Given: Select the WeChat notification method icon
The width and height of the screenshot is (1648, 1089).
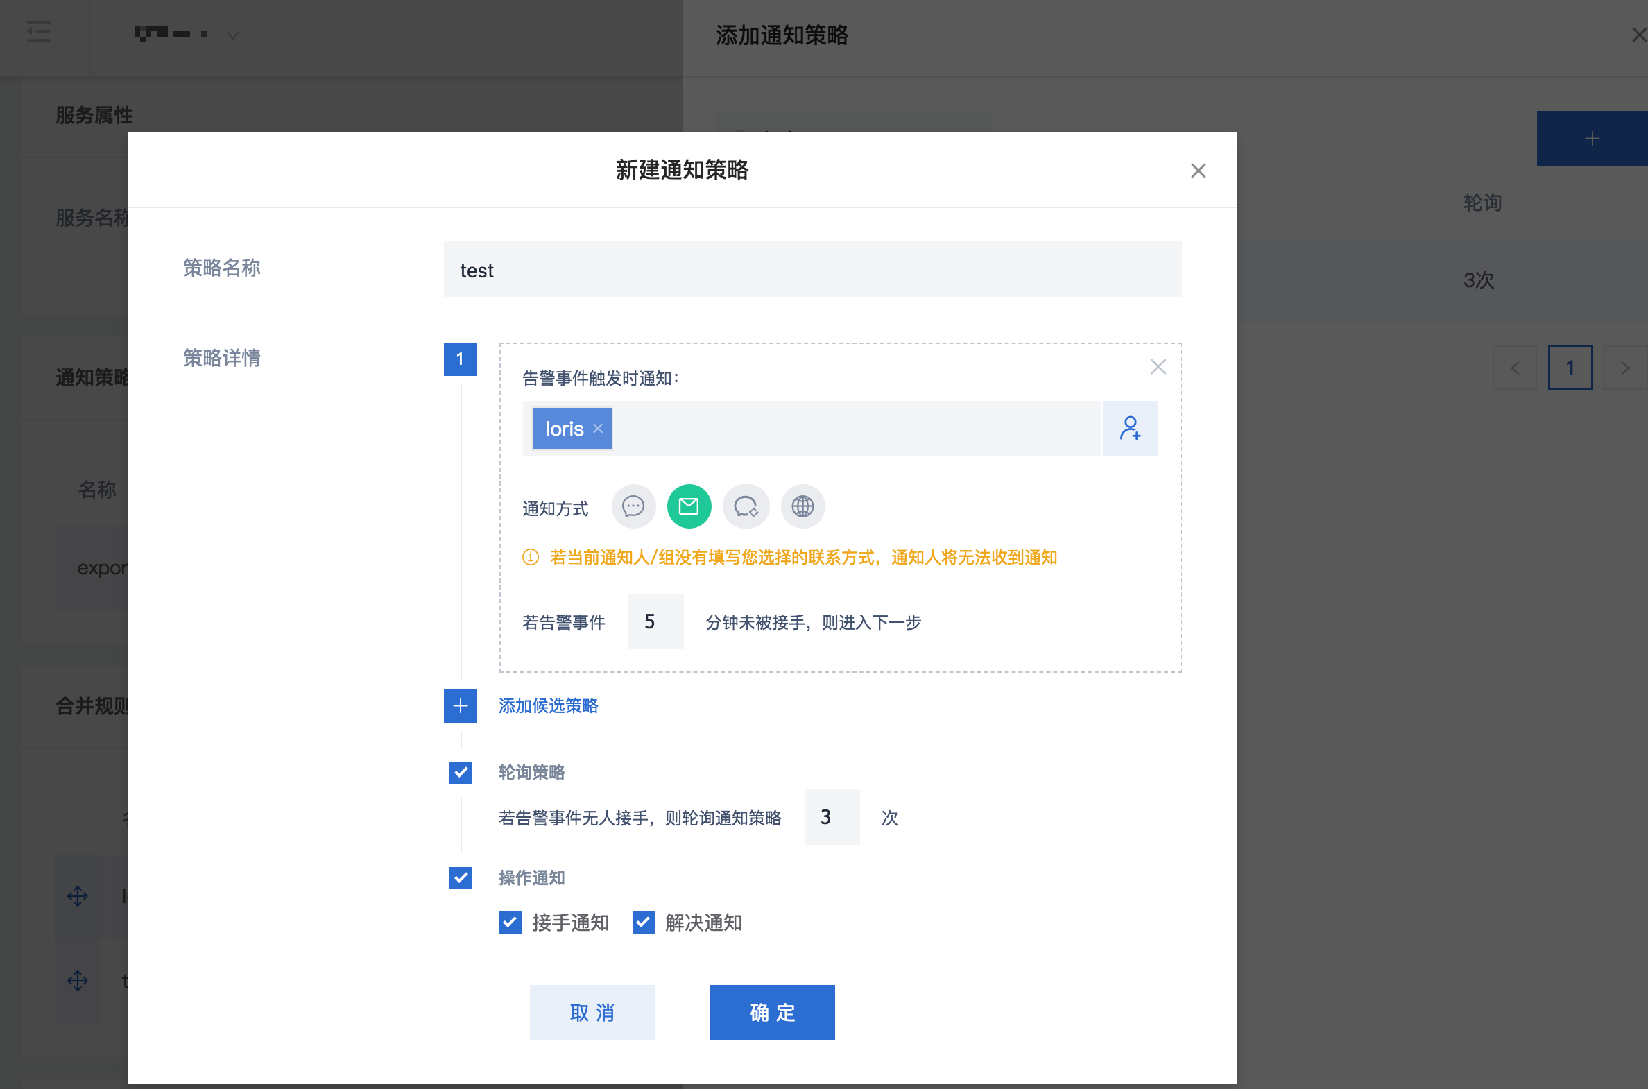Looking at the screenshot, I should click(x=745, y=506).
